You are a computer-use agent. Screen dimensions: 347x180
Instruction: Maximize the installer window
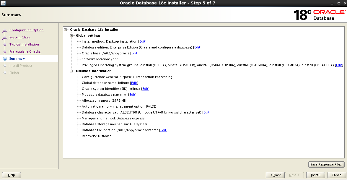339,3
